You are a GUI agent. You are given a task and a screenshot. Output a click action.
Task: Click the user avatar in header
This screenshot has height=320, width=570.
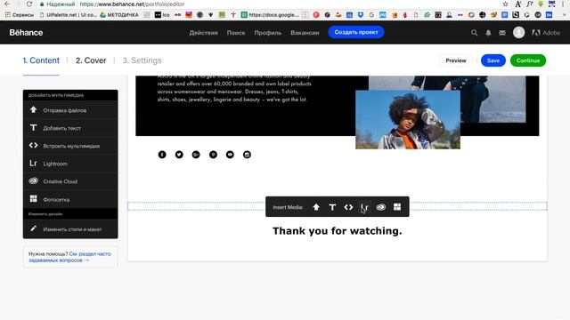coord(518,33)
